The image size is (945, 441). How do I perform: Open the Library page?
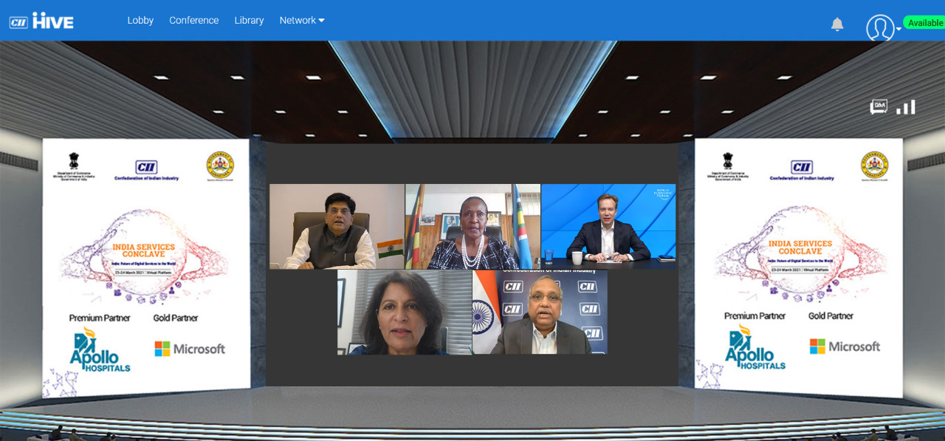pos(249,21)
